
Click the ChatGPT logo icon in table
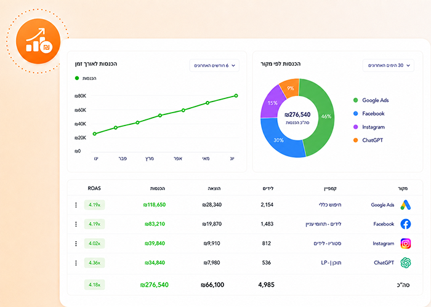tap(405, 263)
